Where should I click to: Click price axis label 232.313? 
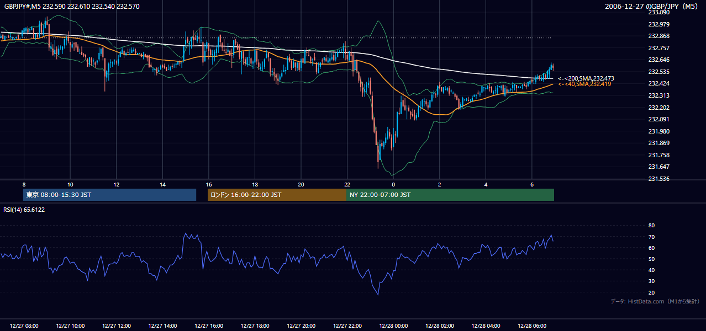[659, 95]
